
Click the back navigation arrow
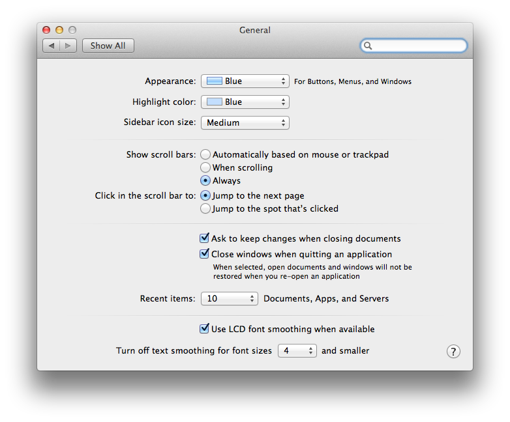pyautogui.click(x=52, y=46)
